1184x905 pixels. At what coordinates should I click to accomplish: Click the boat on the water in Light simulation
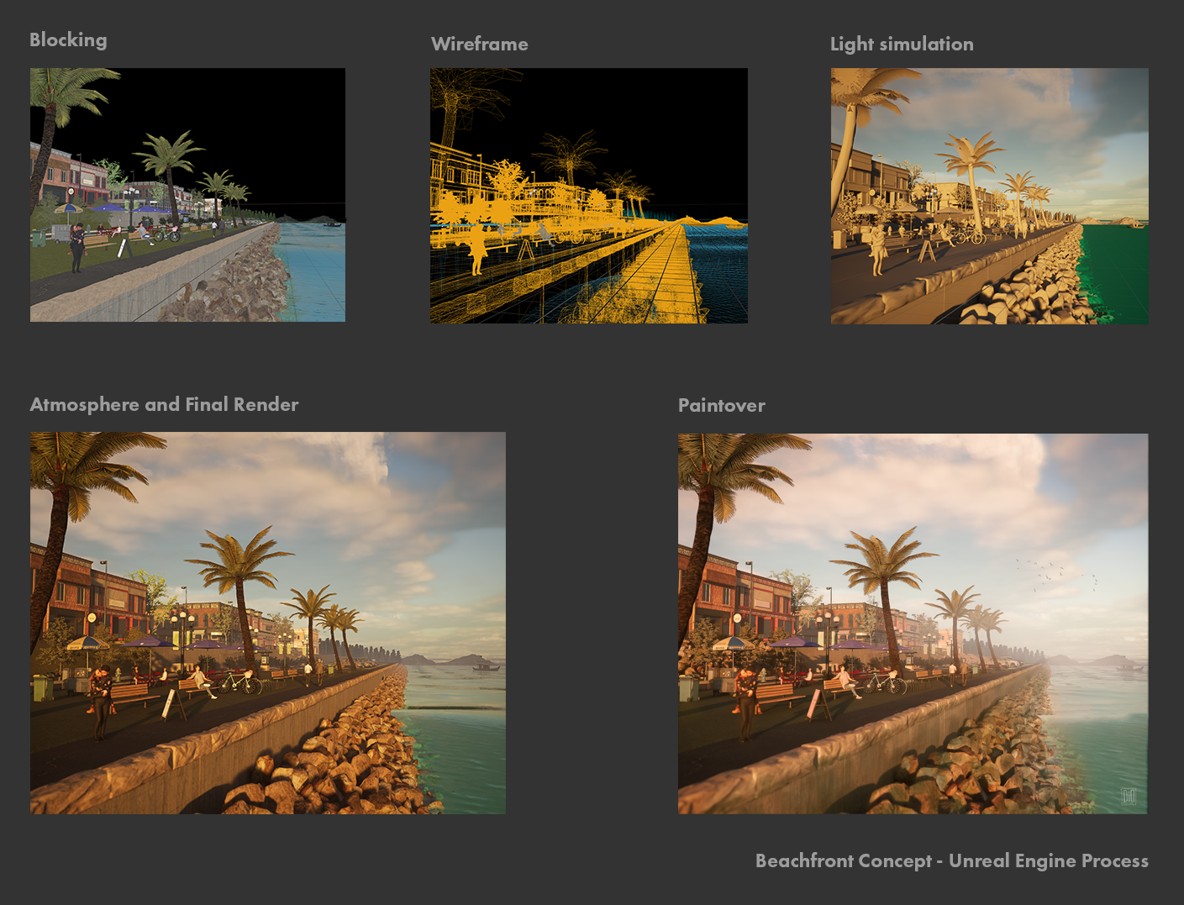click(x=1135, y=226)
